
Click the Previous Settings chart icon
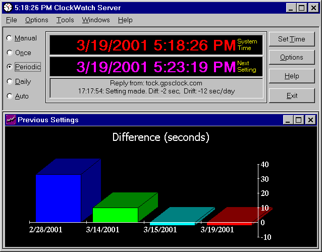11,120
